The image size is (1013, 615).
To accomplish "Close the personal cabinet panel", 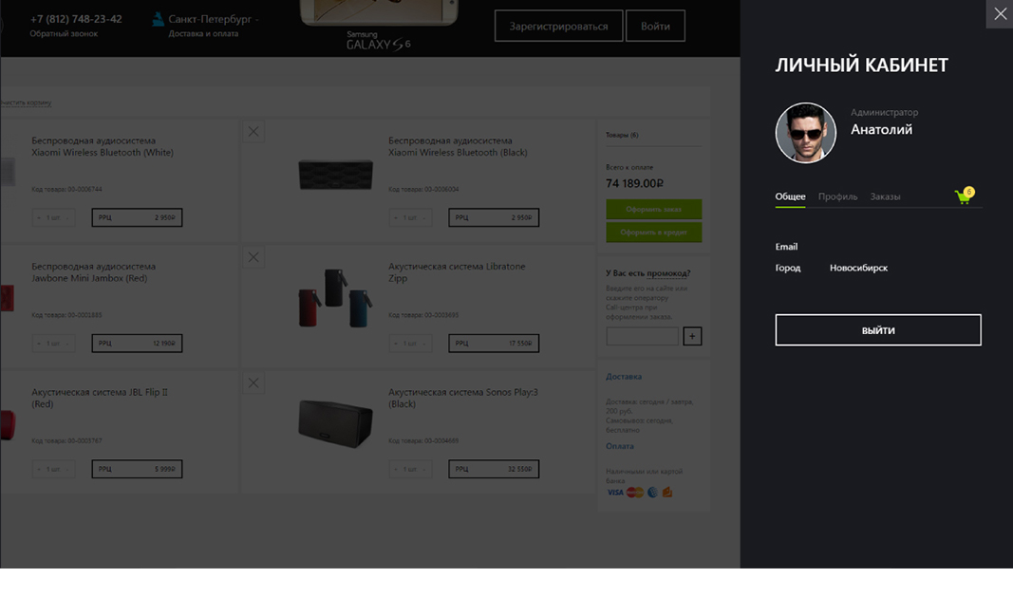I will coord(1000,14).
